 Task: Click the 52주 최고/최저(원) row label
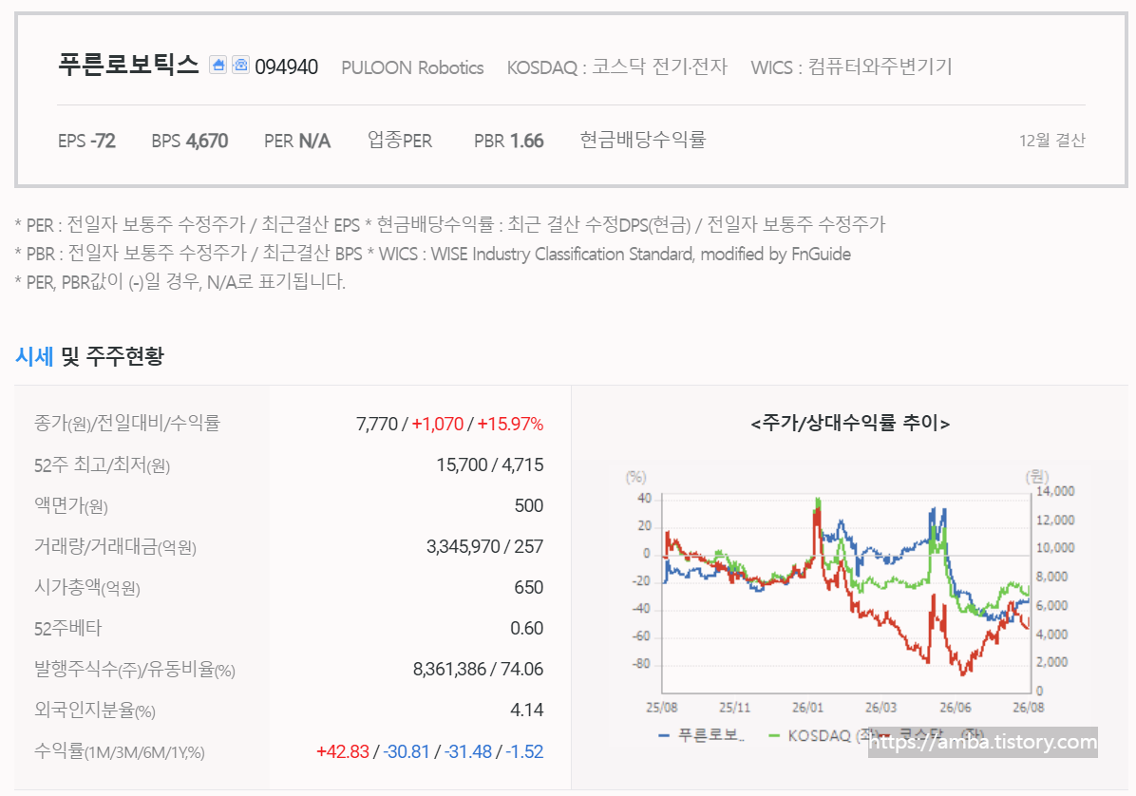102,465
